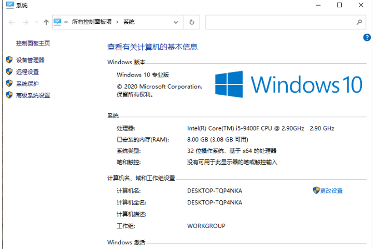Click the shield icon beside 更改设置
Image resolution: width=379 pixels, height=249 pixels.
pos(316,191)
